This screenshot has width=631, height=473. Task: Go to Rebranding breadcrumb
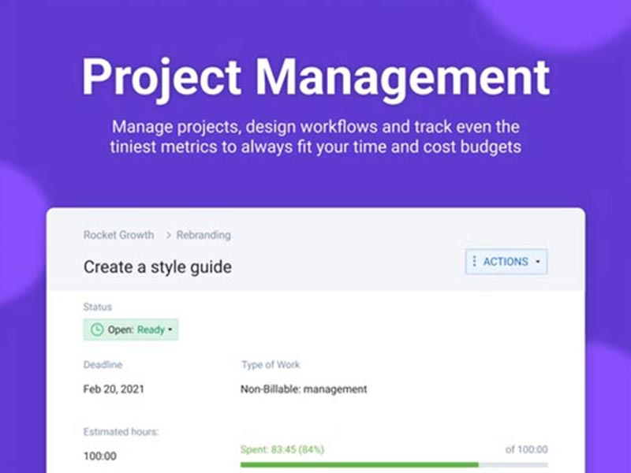tap(203, 235)
